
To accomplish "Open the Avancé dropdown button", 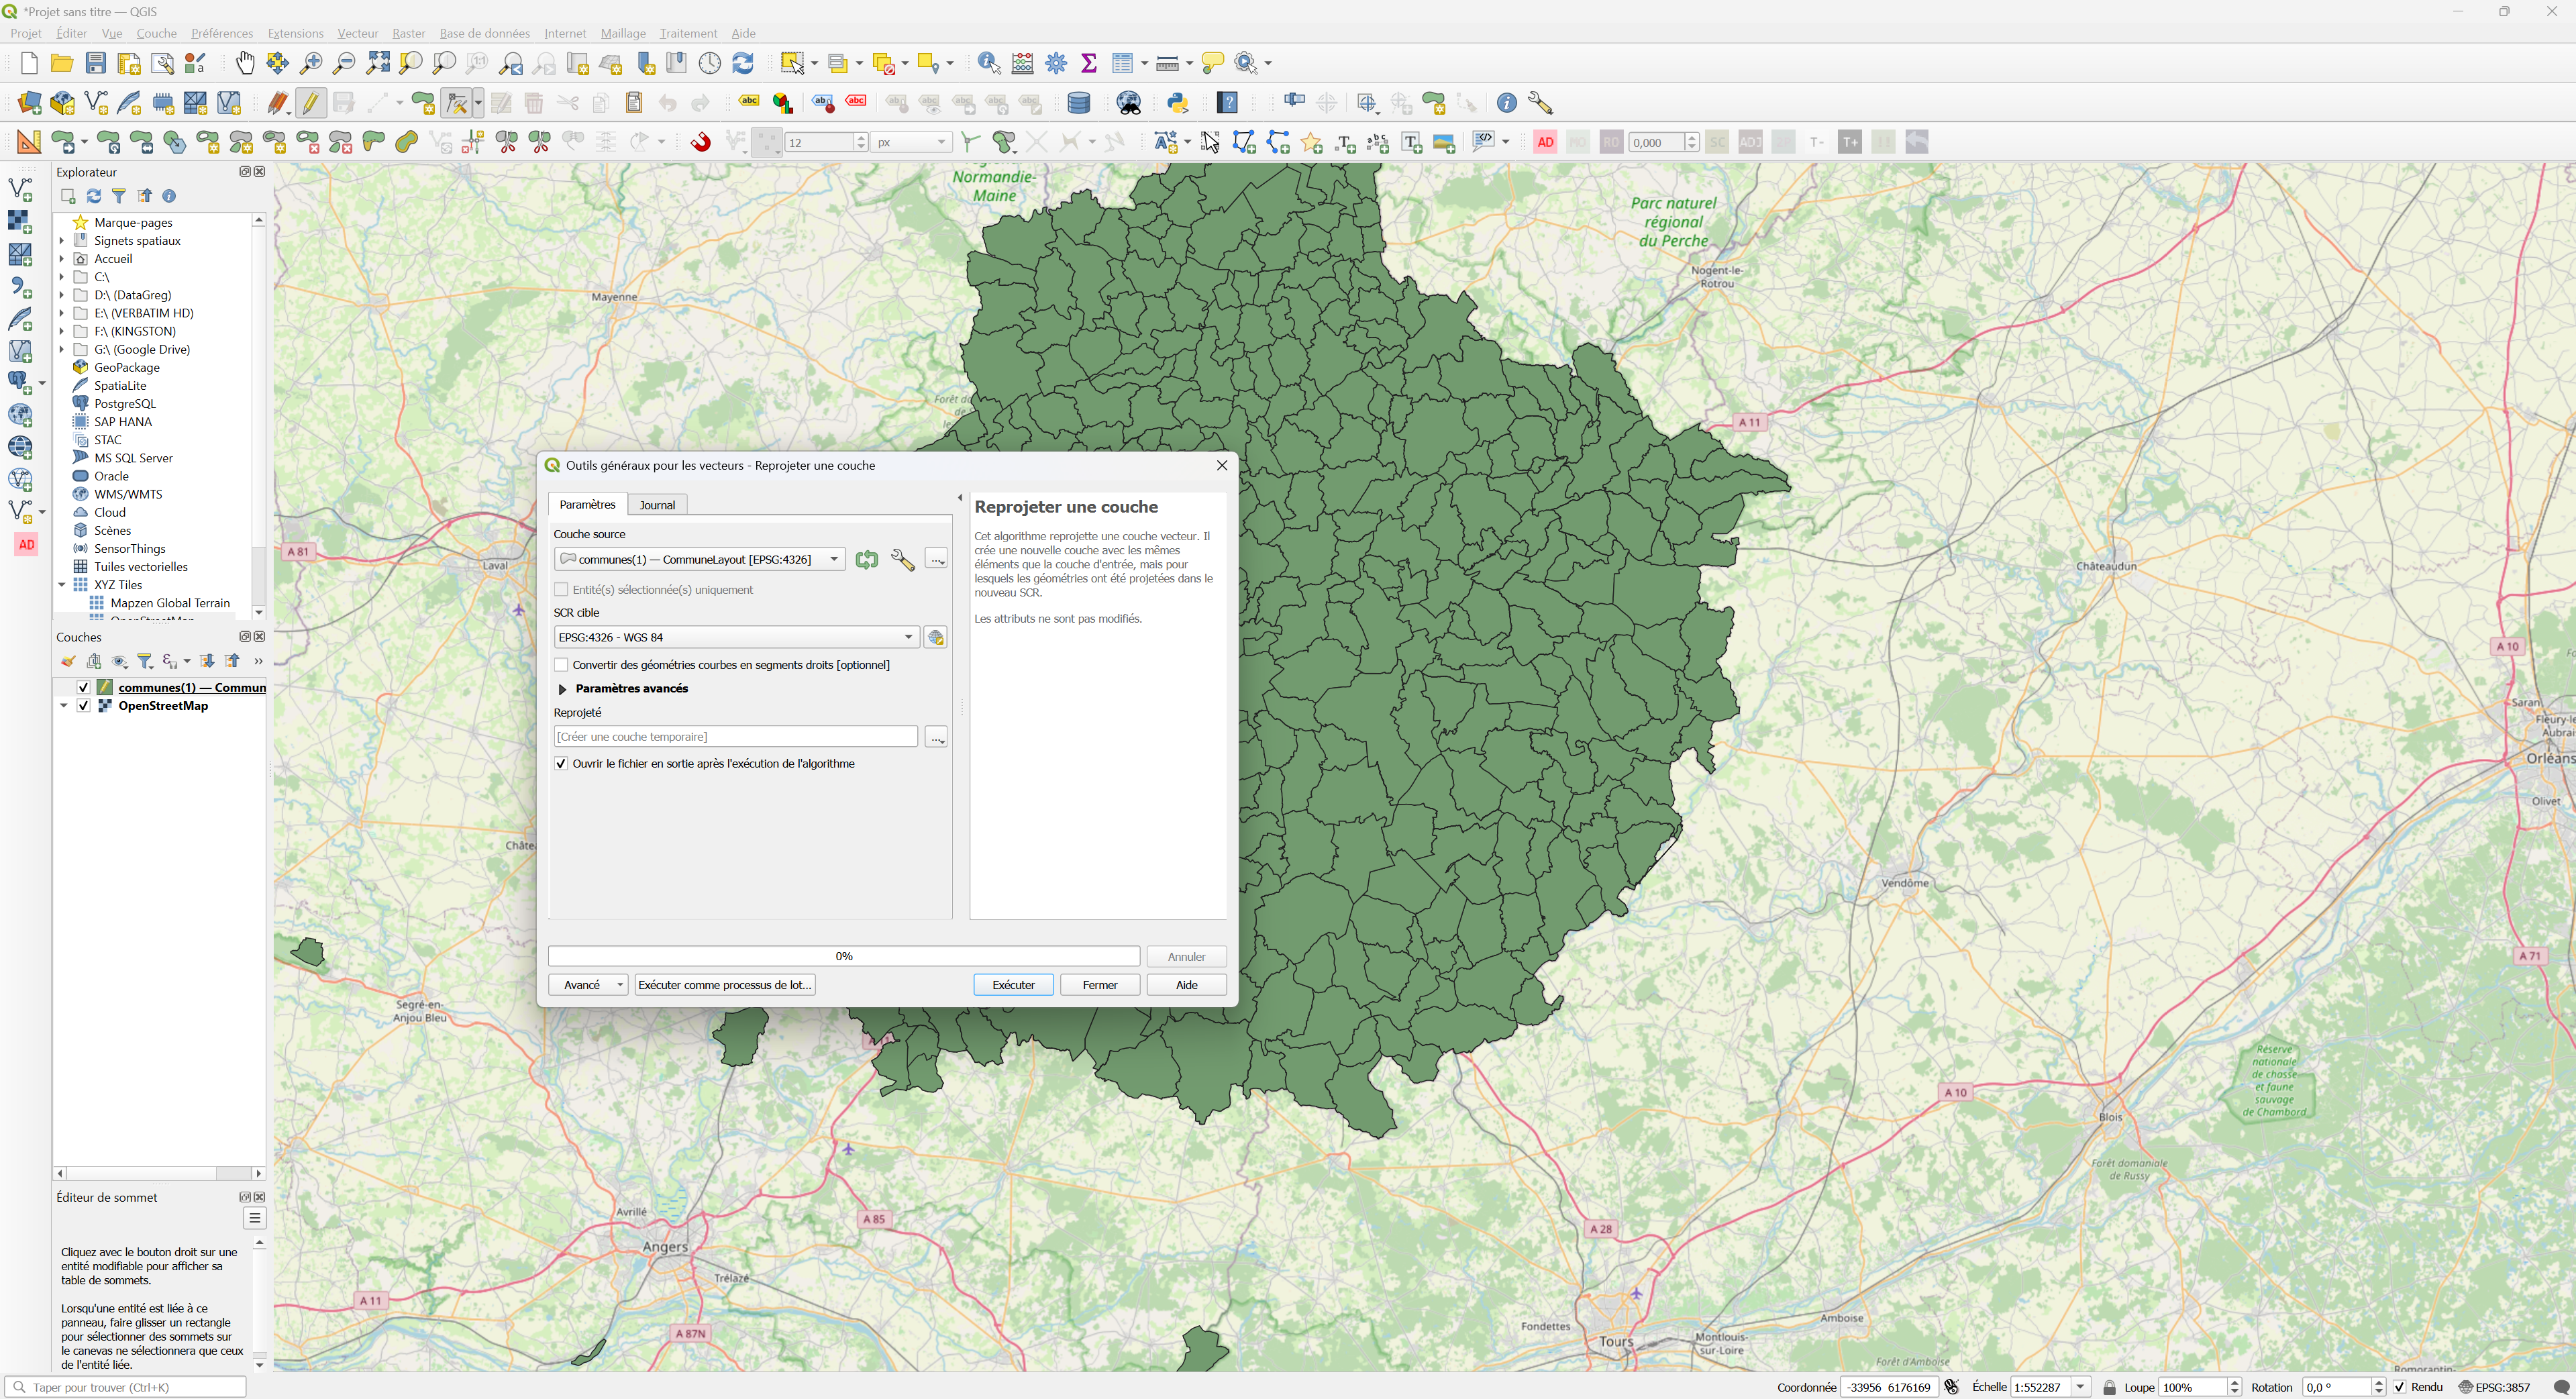I will pyautogui.click(x=588, y=985).
